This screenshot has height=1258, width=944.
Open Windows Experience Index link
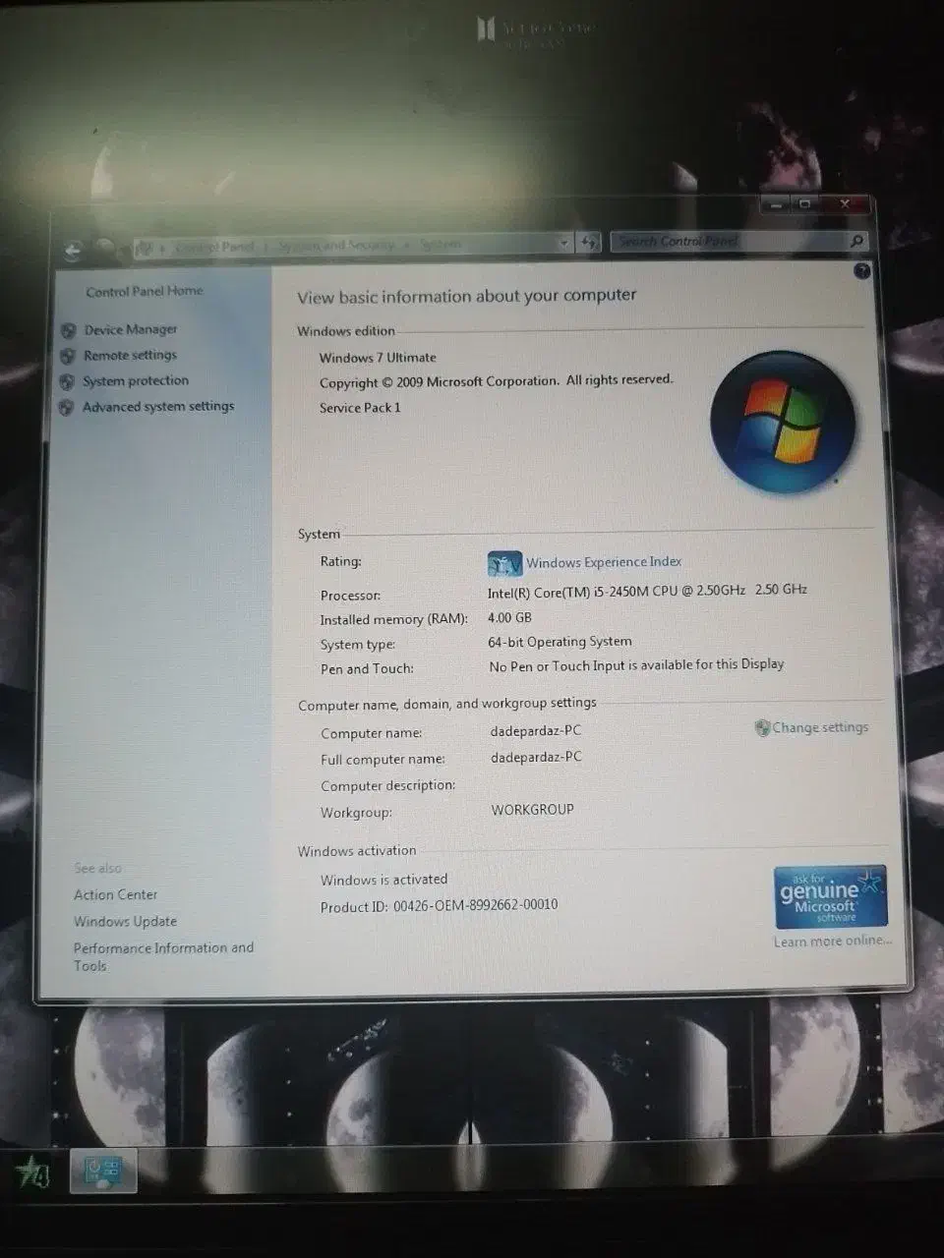(x=603, y=562)
